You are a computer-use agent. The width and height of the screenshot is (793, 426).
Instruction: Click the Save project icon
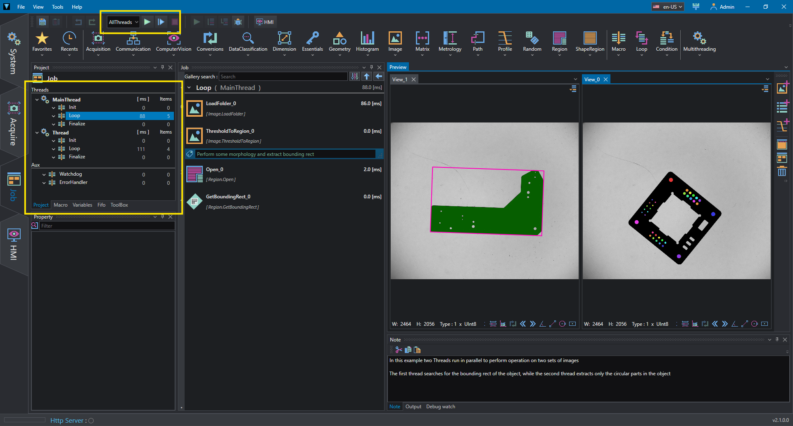(42, 22)
